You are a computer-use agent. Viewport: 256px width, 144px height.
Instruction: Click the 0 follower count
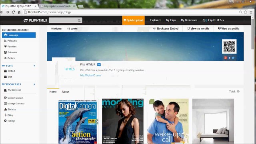pyautogui.click(x=57, y=28)
